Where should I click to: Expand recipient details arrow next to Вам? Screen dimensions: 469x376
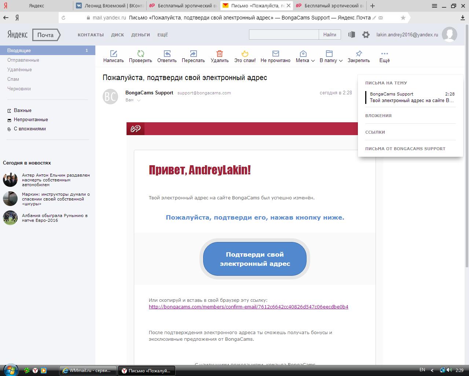click(139, 100)
